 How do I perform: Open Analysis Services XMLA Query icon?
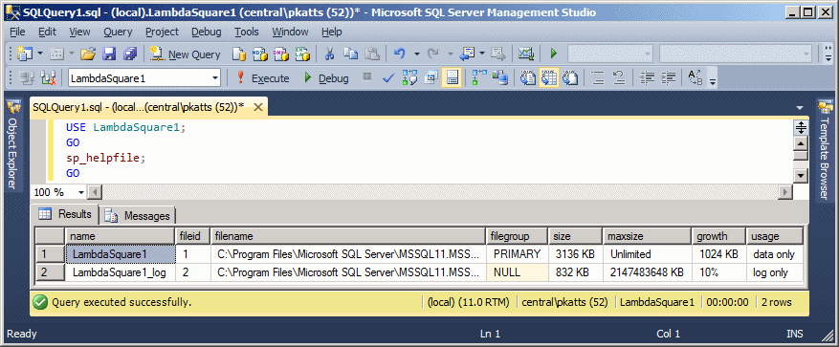tap(303, 54)
